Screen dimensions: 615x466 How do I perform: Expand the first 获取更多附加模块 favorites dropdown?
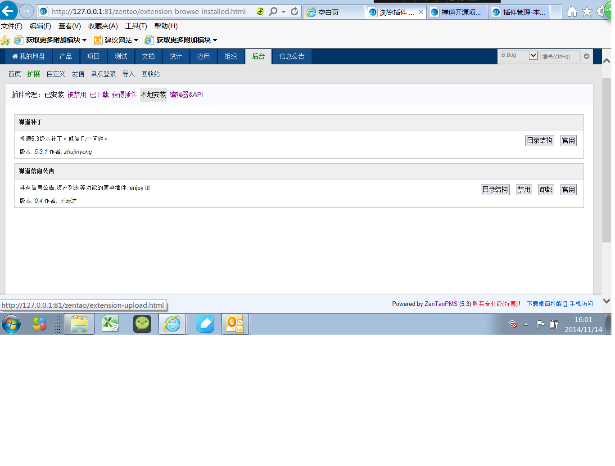tap(84, 40)
